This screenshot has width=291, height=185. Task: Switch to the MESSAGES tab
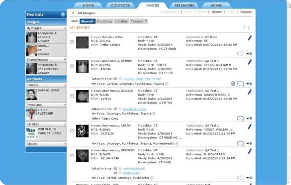coord(185,6)
